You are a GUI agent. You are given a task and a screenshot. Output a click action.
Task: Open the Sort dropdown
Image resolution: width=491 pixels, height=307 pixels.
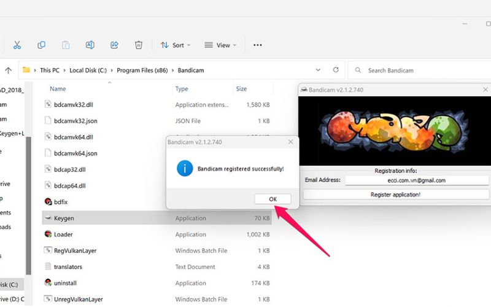pos(176,45)
